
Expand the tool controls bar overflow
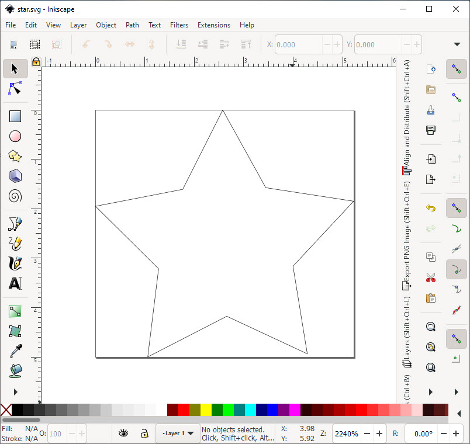pyautogui.click(x=457, y=44)
